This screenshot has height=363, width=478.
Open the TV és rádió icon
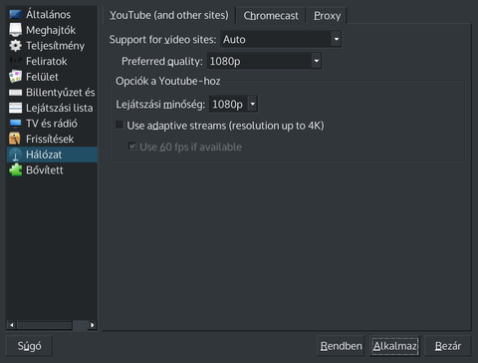coord(15,124)
